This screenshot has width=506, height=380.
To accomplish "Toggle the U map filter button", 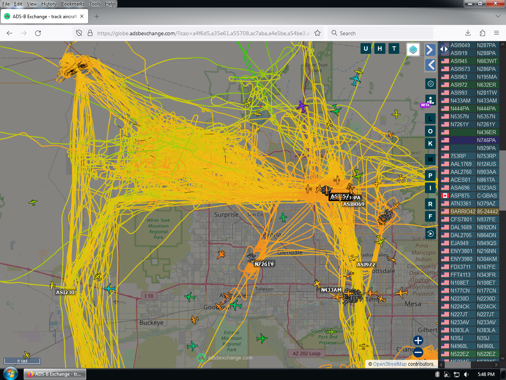I will 366,49.
